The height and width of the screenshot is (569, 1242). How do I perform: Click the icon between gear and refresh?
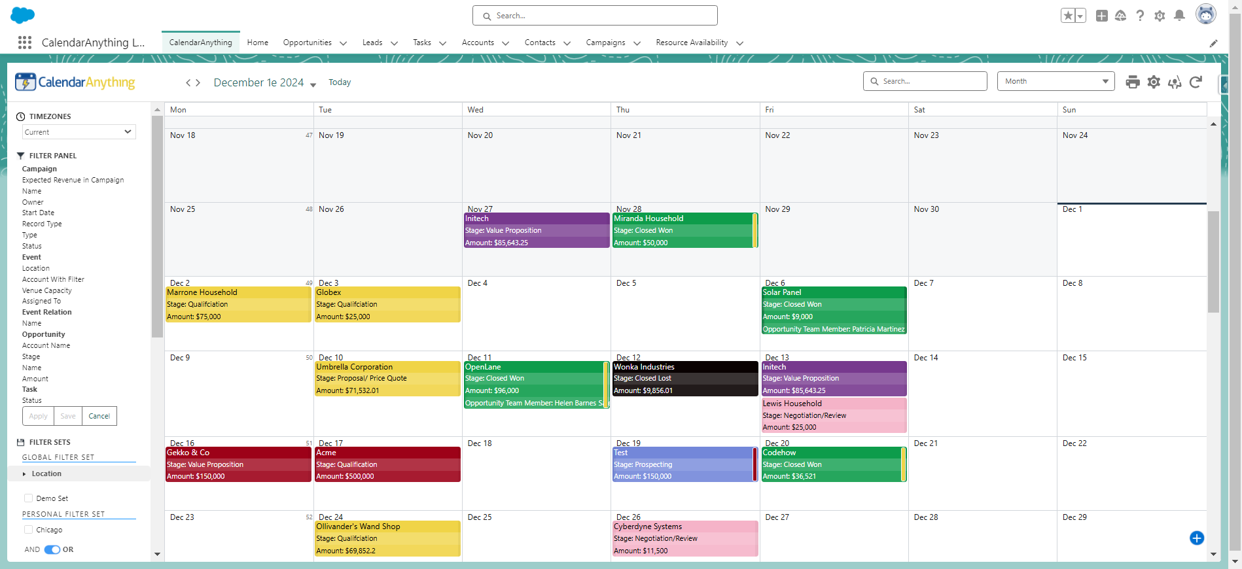coord(1175,82)
